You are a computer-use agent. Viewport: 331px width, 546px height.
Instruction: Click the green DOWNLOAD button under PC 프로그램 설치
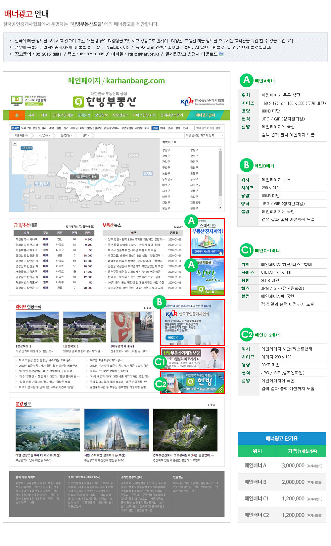pos(34,104)
